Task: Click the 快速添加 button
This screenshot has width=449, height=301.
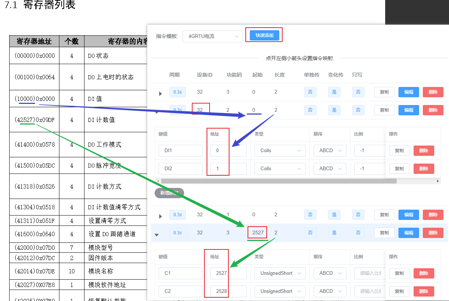Action: tap(265, 35)
